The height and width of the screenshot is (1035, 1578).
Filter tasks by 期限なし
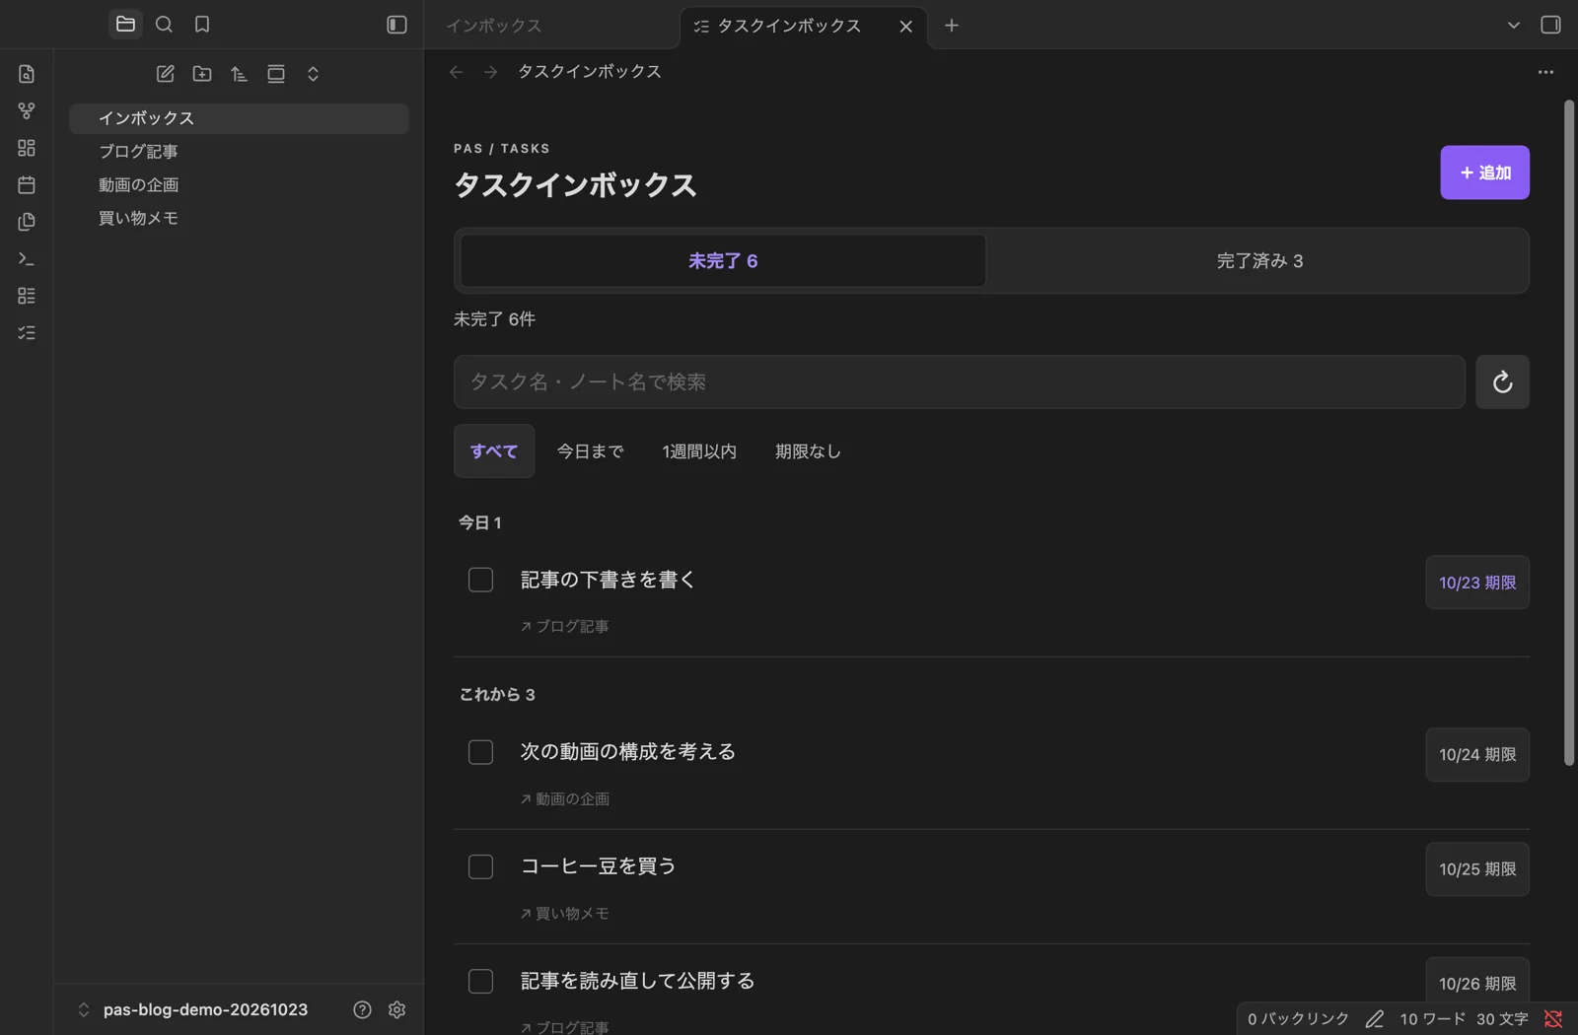[808, 451]
